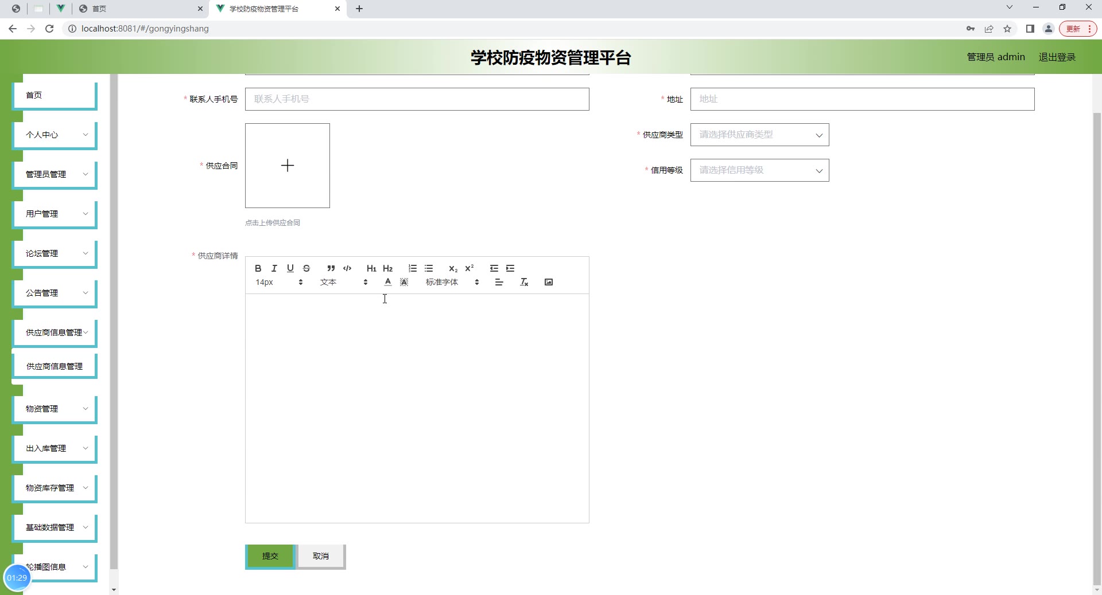Toggle strikethrough formatting in the editor

pyautogui.click(x=306, y=268)
